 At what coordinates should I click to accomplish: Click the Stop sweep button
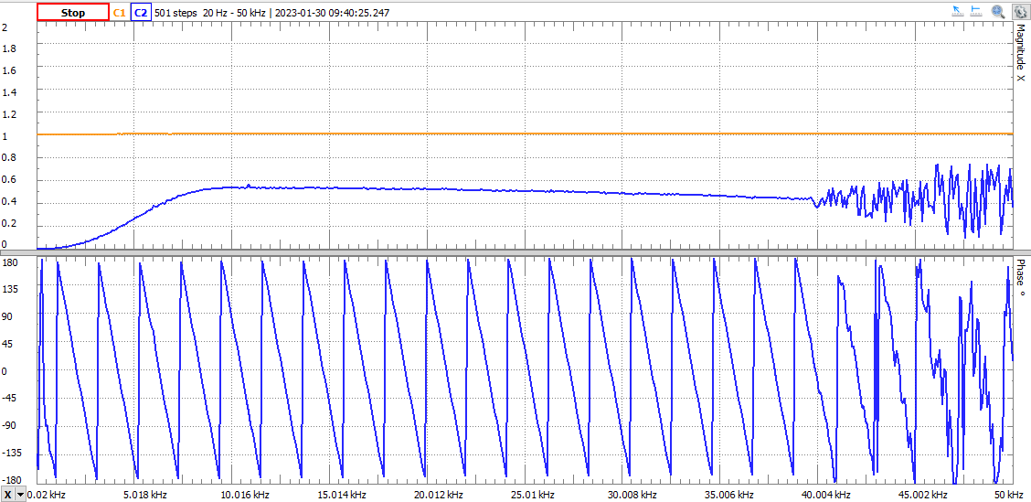pos(72,13)
